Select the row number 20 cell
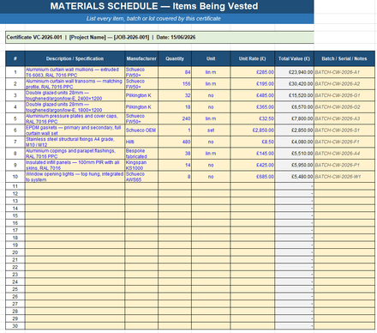 click(15, 252)
